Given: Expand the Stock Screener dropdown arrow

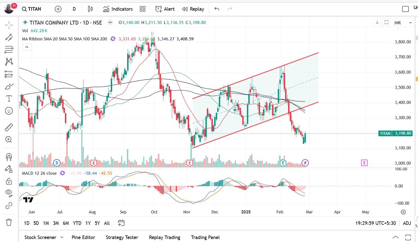Looking at the screenshot, I should coord(62,237).
